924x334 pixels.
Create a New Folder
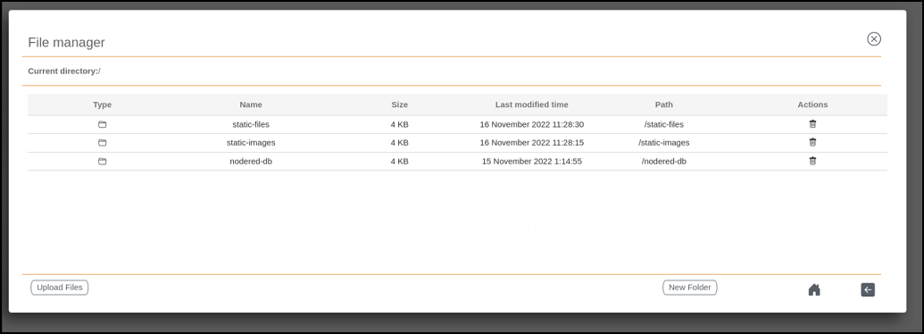pyautogui.click(x=689, y=288)
